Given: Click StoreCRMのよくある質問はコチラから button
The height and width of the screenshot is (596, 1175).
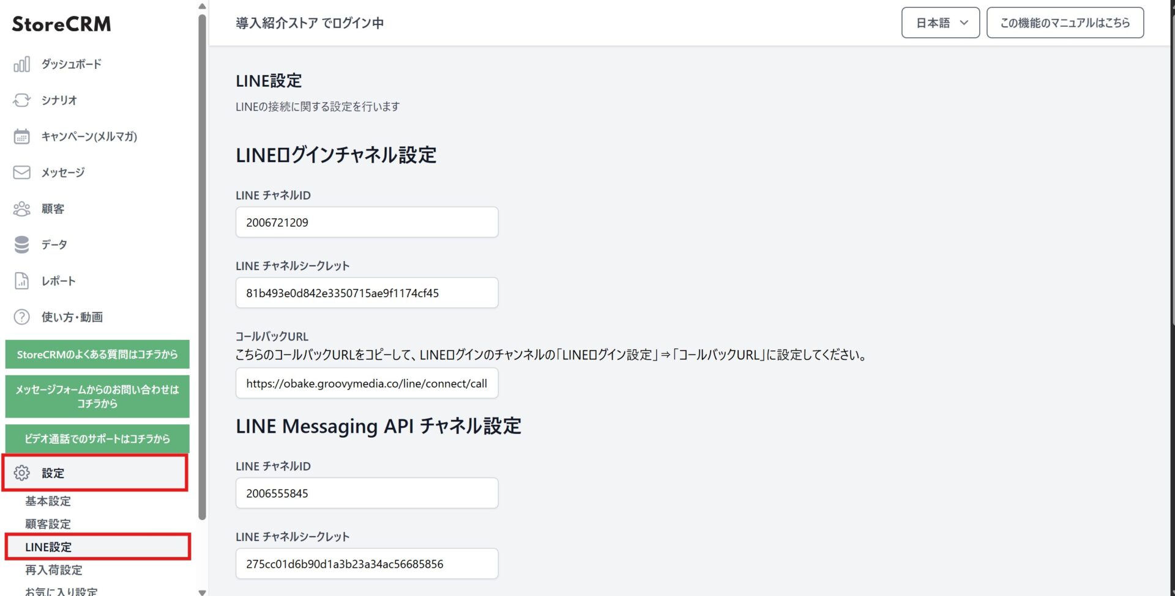Looking at the screenshot, I should pyautogui.click(x=97, y=355).
